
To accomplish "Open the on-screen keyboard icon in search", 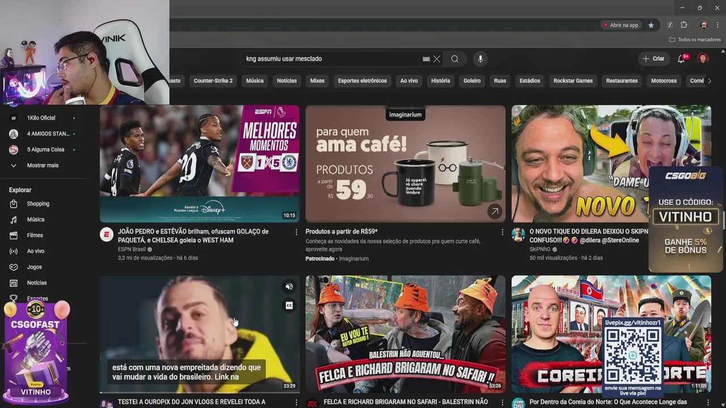I will [426, 59].
